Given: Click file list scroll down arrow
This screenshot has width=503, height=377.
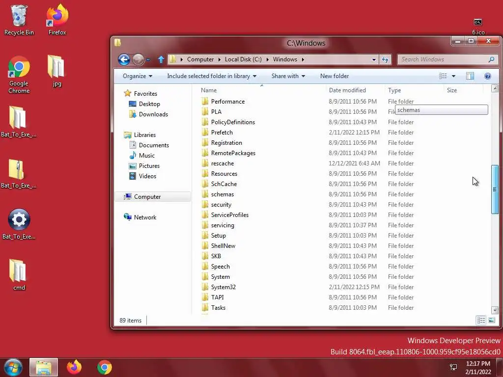Looking at the screenshot, I should (x=495, y=310).
